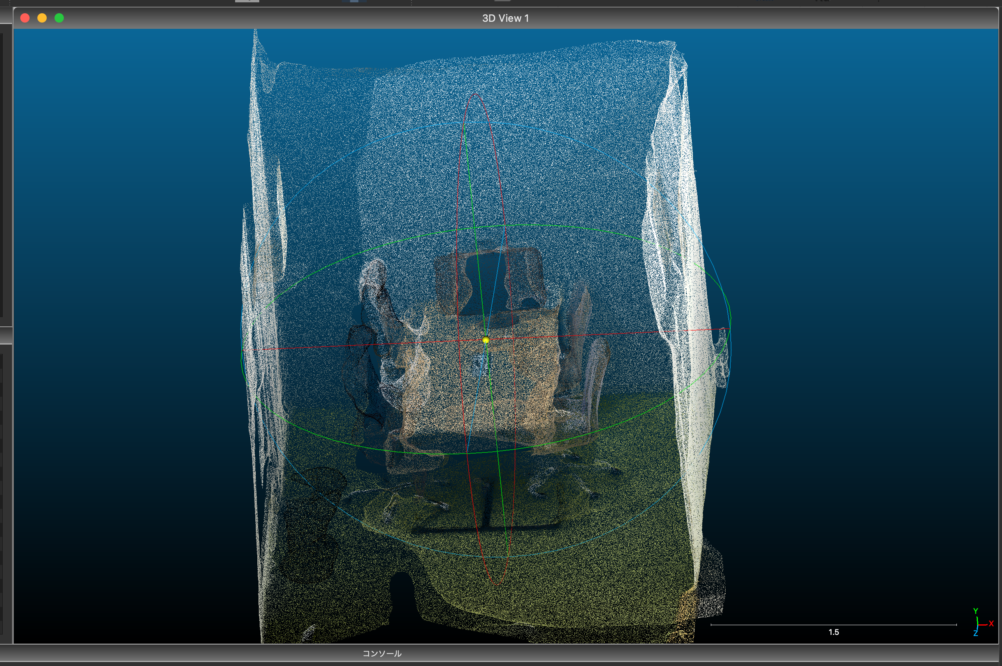Minimize the 3D View with the yellow button
The image size is (1002, 666).
(42, 18)
